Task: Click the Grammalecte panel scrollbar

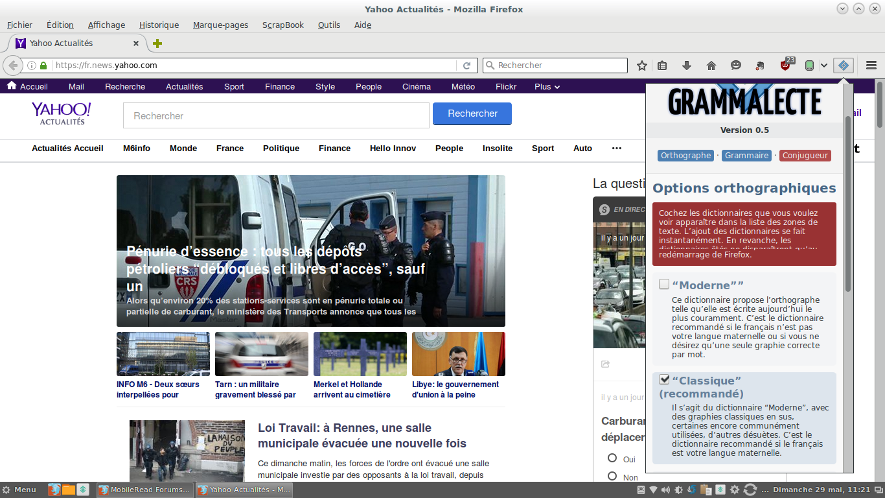Action: pos(848,202)
